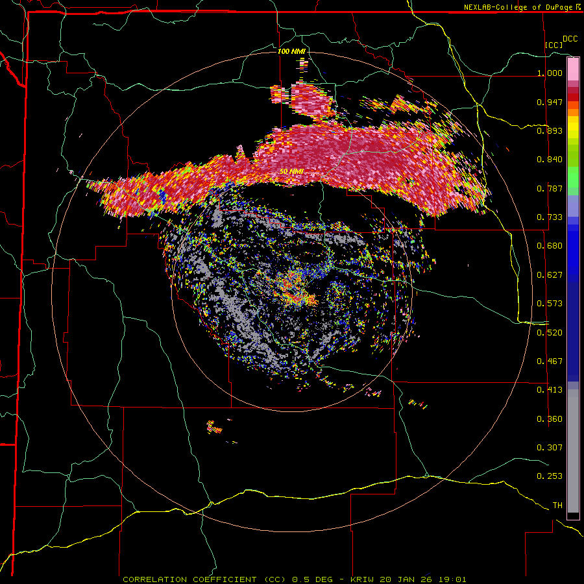Pick the bright green colorbar segment above 0.787
Screen dimensions: 584x584
(573, 177)
